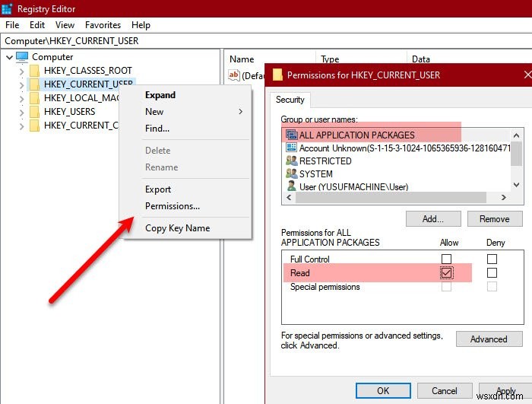Screen dimensions: 532x404
Task: Click the Registry Editor app icon in title bar
Action: coord(6,8)
